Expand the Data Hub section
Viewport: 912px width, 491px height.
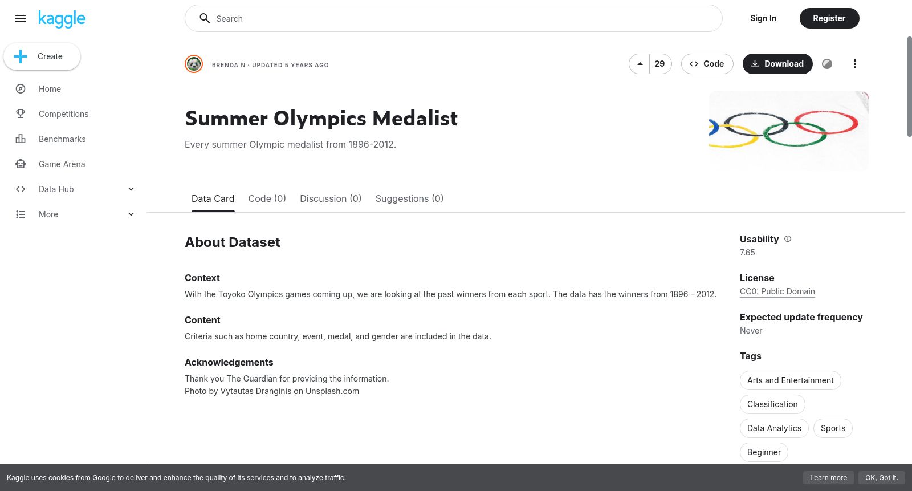131,189
